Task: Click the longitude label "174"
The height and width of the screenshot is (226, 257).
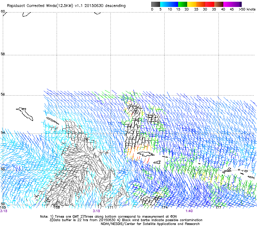Action: [x=165, y=208]
